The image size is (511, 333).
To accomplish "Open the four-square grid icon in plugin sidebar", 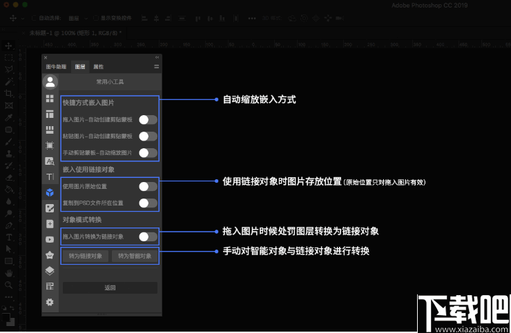I will 50,99.
